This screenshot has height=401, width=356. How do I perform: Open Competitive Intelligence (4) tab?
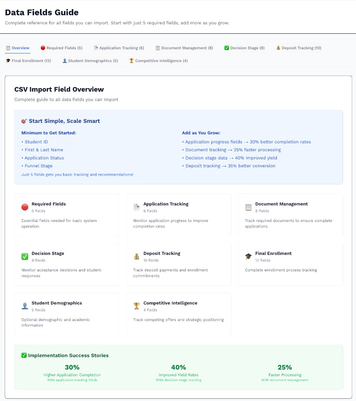point(158,61)
